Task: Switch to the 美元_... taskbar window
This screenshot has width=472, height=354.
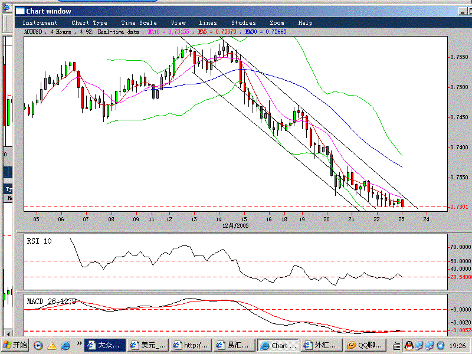Action: [148, 345]
